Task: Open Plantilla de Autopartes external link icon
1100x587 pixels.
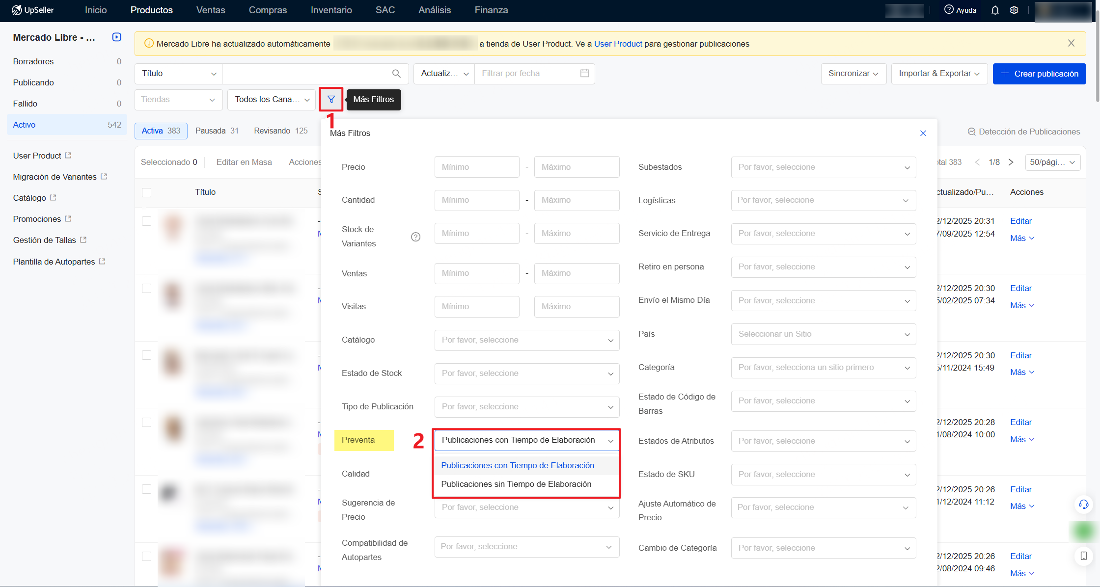Action: click(x=102, y=261)
